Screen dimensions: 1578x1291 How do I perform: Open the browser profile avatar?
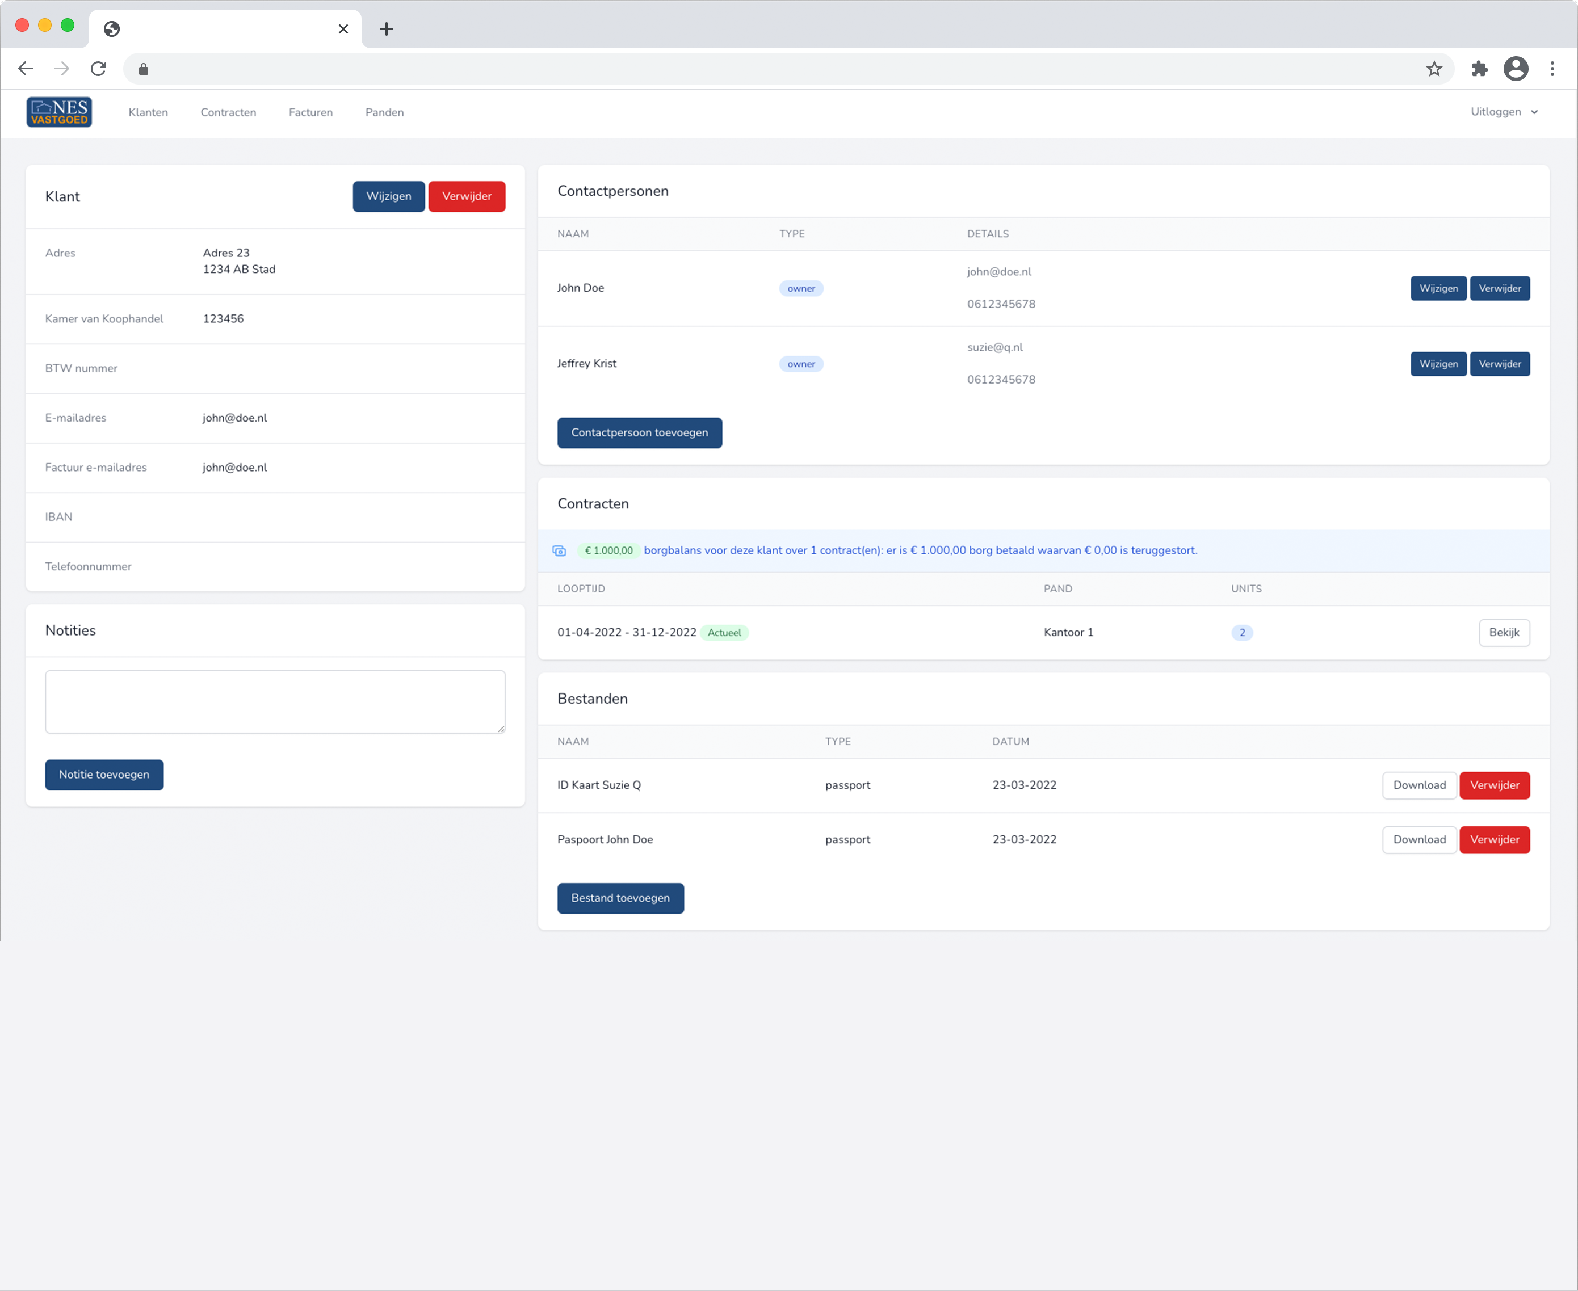1516,69
